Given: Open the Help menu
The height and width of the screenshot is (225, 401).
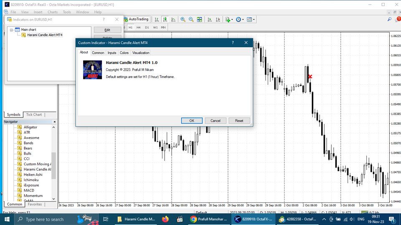Looking at the screenshot, I should click(98, 12).
